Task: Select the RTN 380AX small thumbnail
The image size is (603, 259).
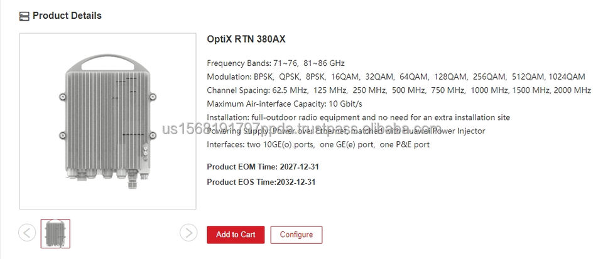Action: [x=55, y=233]
